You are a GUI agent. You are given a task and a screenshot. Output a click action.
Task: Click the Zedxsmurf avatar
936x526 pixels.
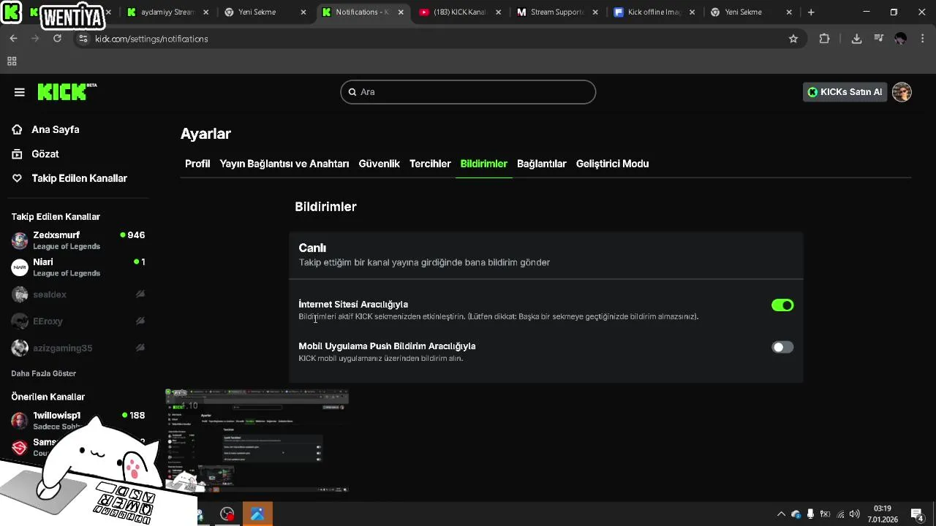(x=20, y=240)
